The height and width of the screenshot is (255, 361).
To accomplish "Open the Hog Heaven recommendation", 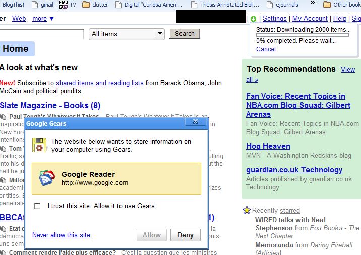I will 268,146.
